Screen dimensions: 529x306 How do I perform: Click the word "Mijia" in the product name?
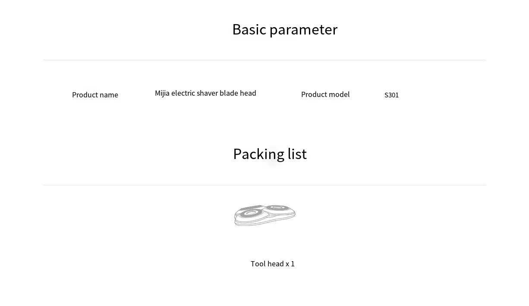pos(162,93)
